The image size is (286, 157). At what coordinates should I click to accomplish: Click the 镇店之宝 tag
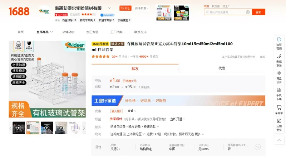click(117, 44)
